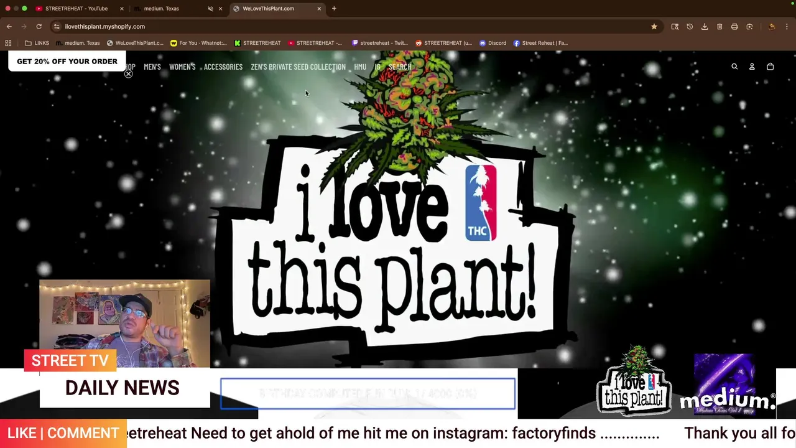Open the tab search toolbar icon
Image resolution: width=796 pixels, height=448 pixels.
[675, 27]
